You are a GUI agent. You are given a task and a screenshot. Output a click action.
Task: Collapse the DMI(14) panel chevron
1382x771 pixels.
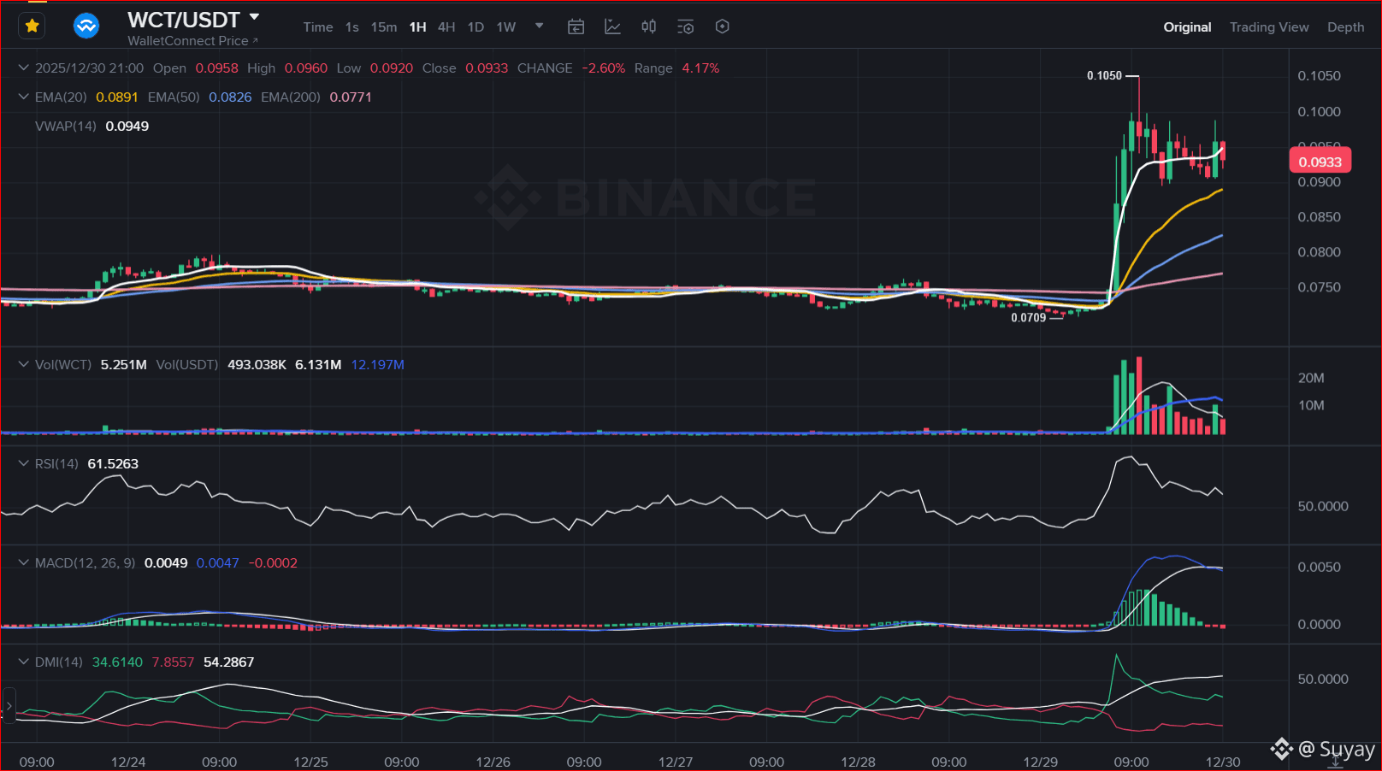click(x=24, y=662)
